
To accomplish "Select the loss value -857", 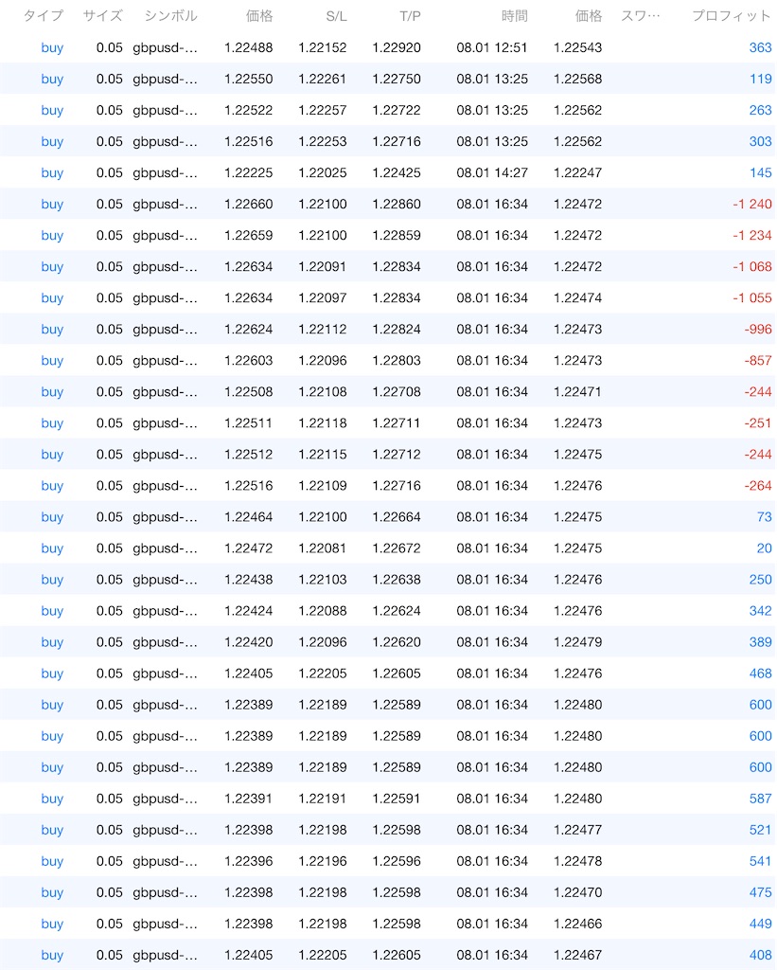I will 758,361.
